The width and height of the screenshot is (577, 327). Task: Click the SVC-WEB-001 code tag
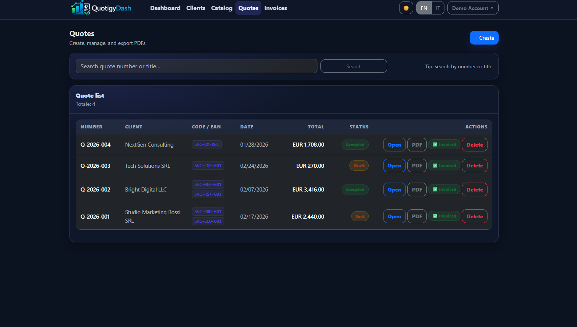(208, 184)
